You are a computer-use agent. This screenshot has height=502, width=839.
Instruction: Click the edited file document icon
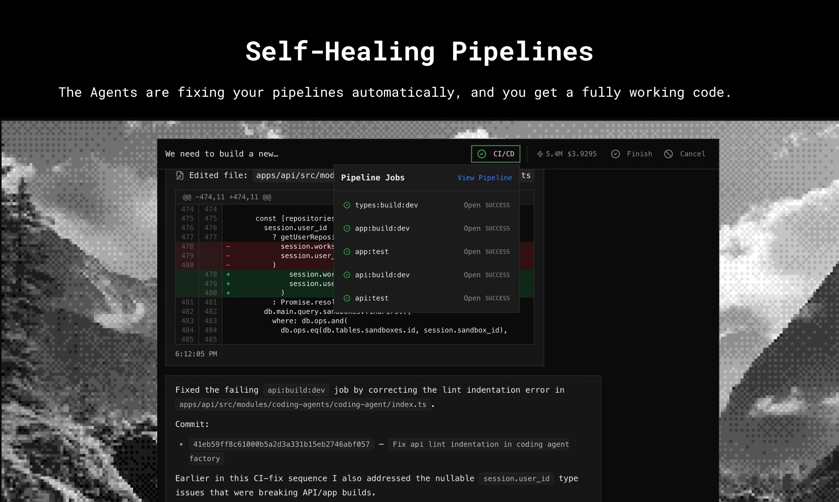tap(180, 175)
